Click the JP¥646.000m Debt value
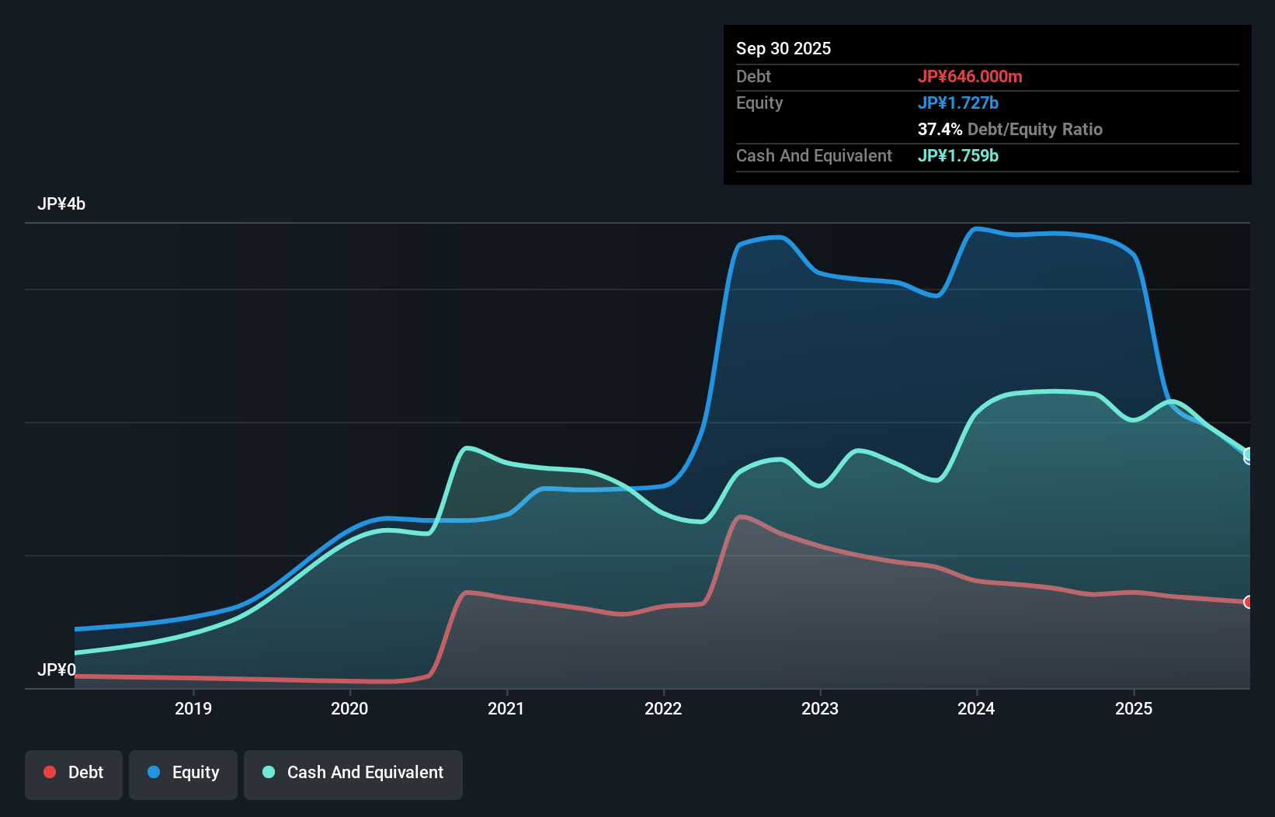This screenshot has height=817, width=1275. tap(971, 76)
